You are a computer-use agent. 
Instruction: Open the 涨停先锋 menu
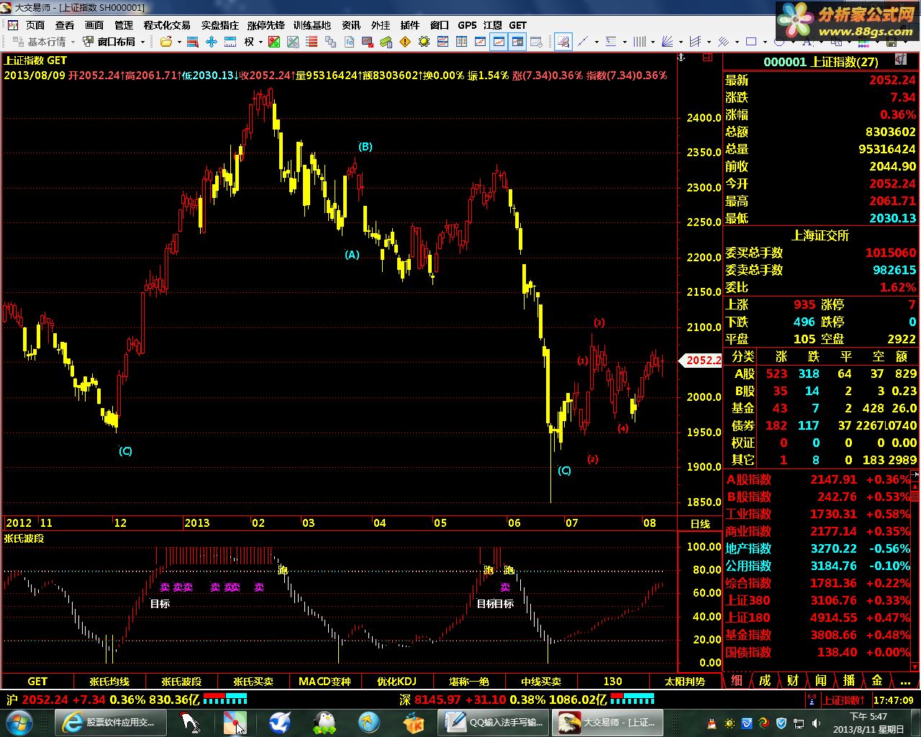tap(266, 25)
